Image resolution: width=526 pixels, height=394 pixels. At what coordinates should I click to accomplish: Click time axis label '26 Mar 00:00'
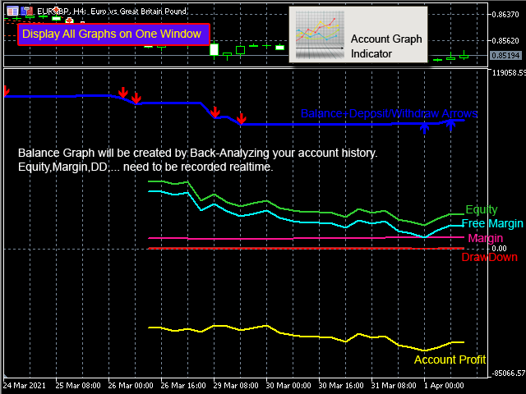pos(131,385)
